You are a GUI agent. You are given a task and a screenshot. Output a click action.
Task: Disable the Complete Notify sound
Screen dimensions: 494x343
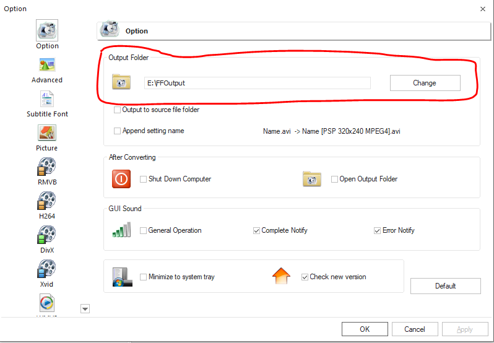click(257, 231)
